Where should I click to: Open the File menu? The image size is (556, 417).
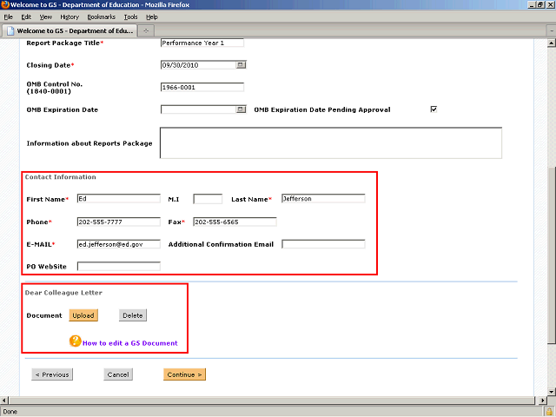point(8,17)
